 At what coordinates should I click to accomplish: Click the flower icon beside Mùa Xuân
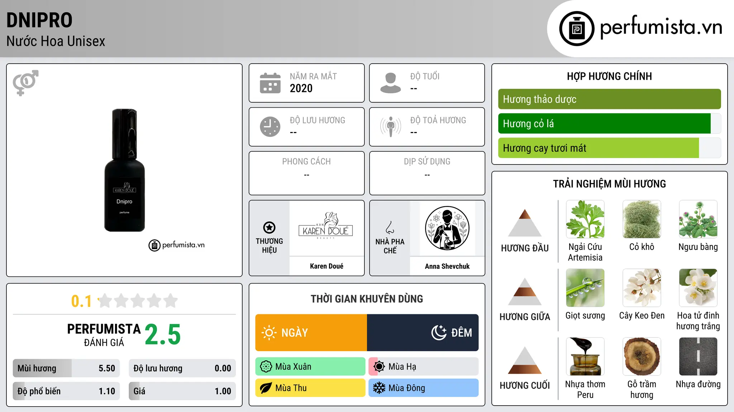tap(266, 367)
